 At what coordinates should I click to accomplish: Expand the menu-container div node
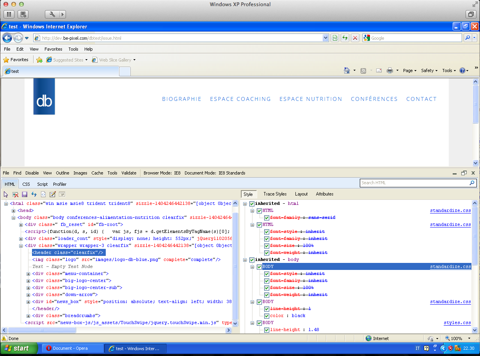tap(28, 274)
